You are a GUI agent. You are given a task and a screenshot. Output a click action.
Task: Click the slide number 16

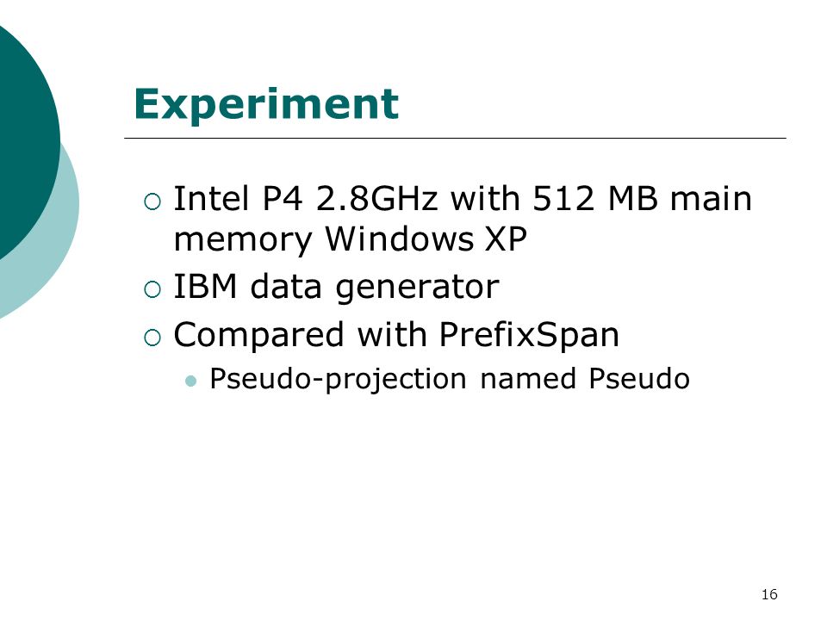769,595
